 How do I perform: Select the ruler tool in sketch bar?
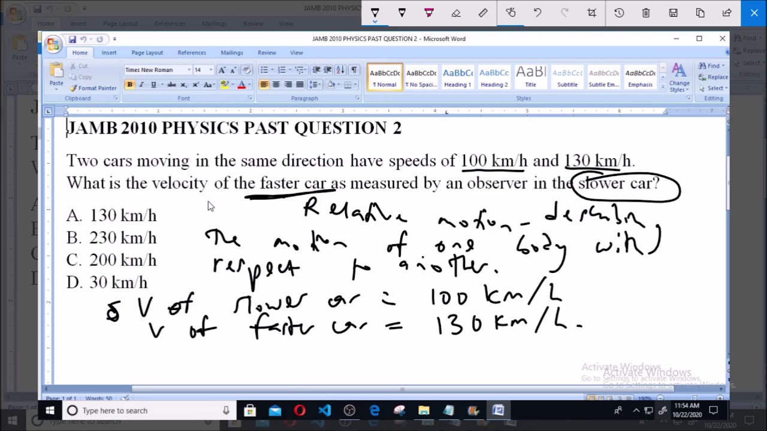(483, 13)
